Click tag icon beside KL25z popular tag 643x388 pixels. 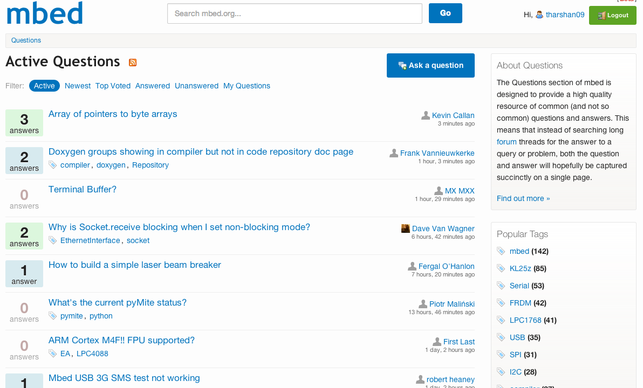501,268
